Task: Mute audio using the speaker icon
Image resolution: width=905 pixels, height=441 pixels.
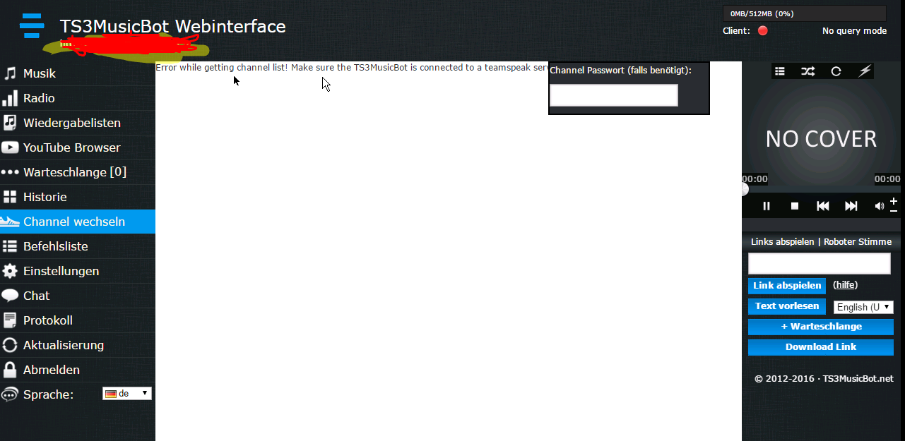Action: [879, 206]
